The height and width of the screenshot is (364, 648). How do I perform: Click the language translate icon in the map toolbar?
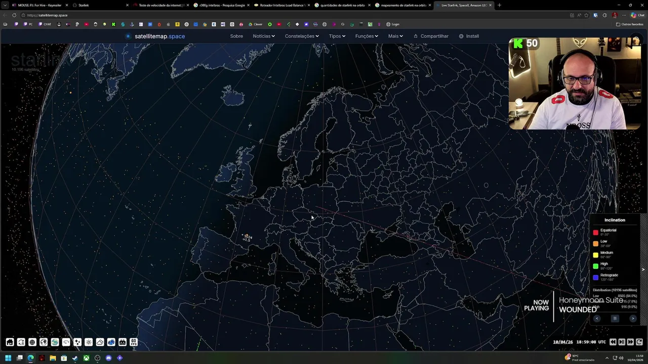pos(21,342)
